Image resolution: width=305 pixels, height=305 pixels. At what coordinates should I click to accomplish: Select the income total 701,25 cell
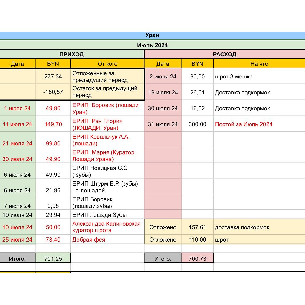pos(53,259)
